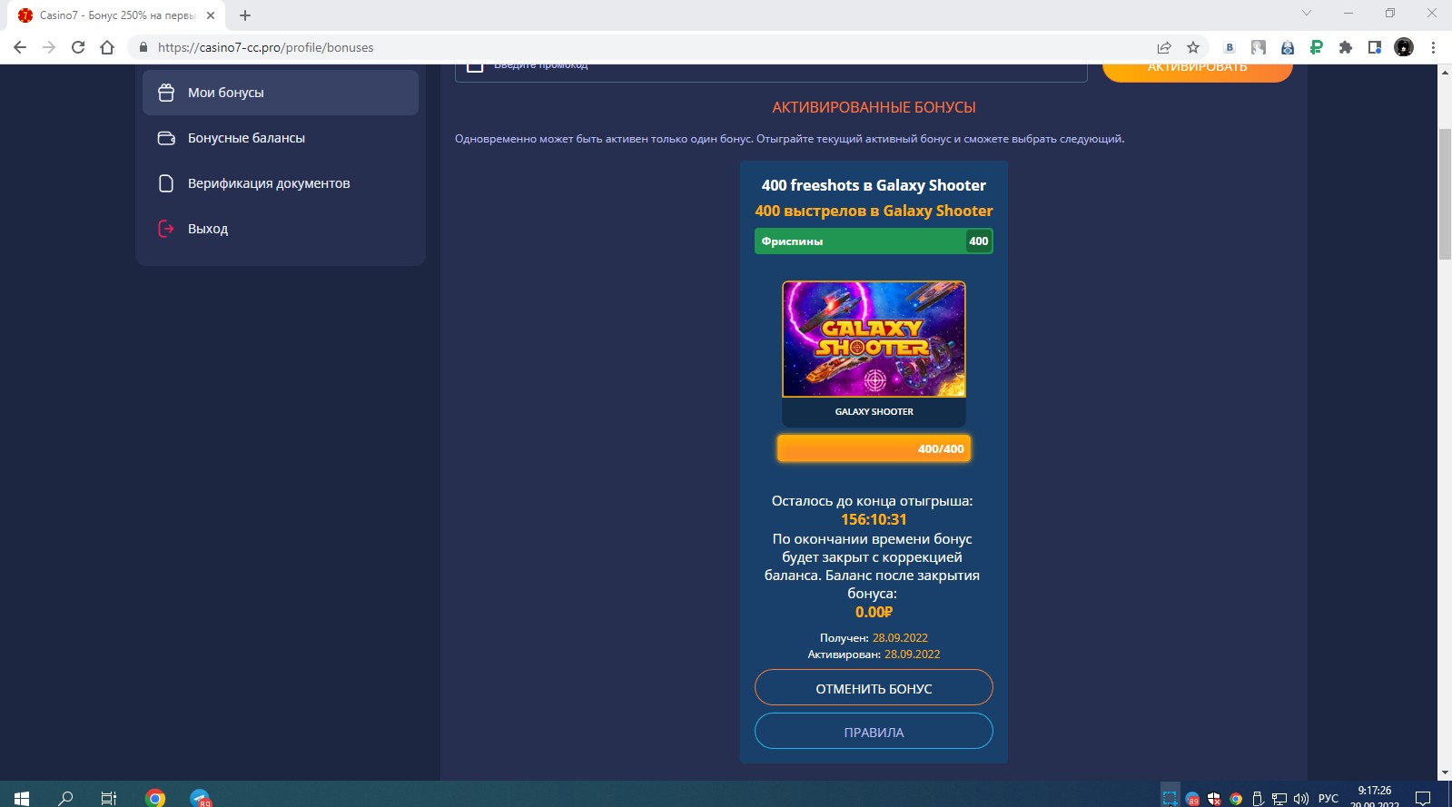Click the GALAXY SHOOTER caption under thumbnail
The height and width of the screenshot is (807, 1452).
[874, 411]
